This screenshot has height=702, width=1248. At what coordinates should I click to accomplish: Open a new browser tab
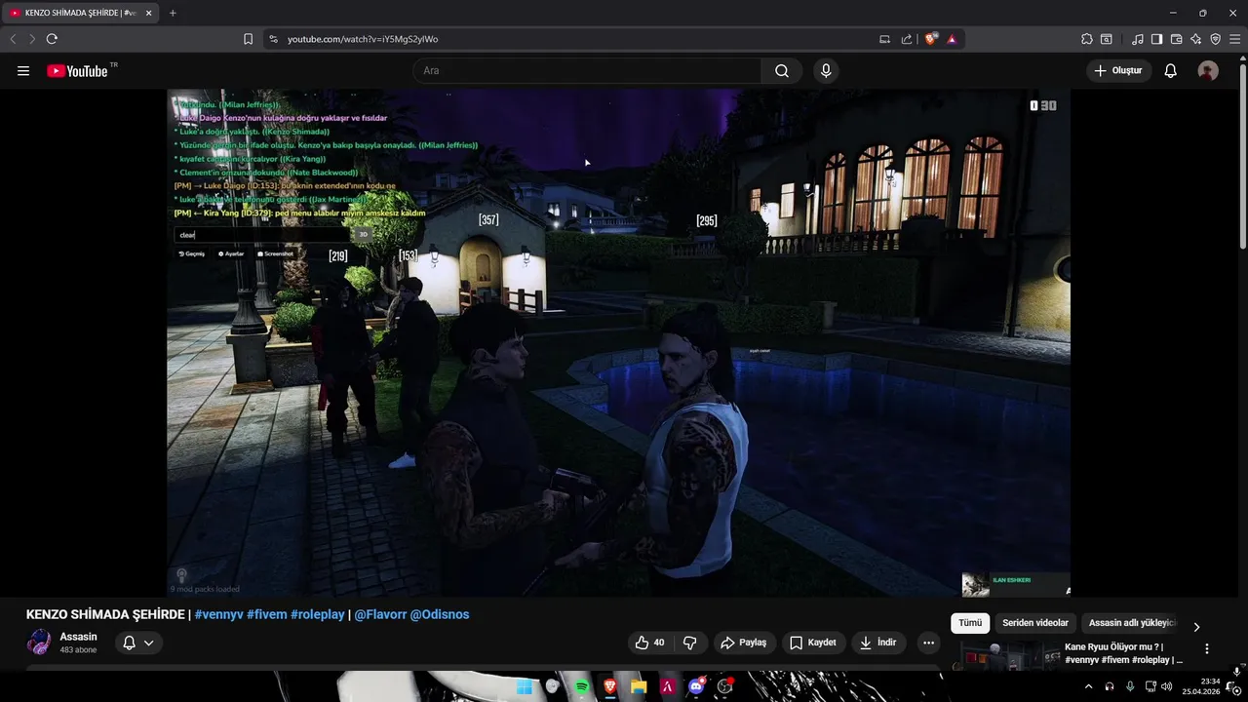pyautogui.click(x=173, y=13)
